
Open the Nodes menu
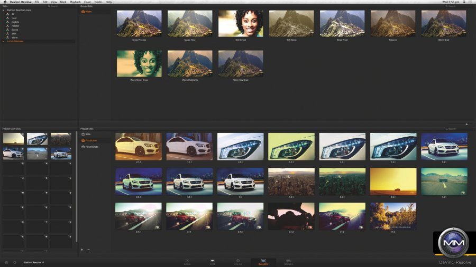click(x=98, y=2)
